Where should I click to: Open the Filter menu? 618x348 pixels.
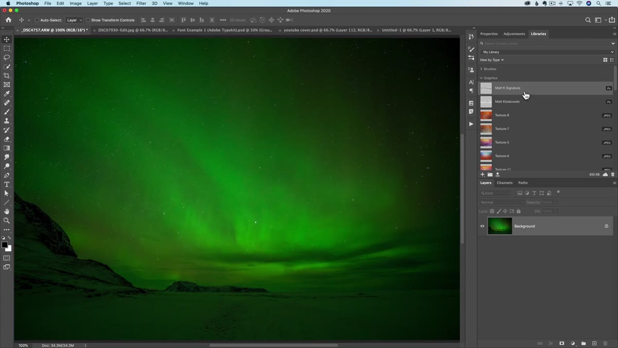[x=141, y=3]
